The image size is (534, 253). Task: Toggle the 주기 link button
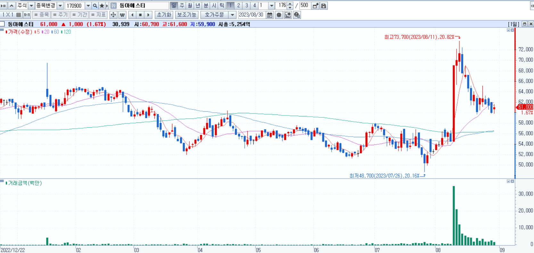[x=60, y=15]
